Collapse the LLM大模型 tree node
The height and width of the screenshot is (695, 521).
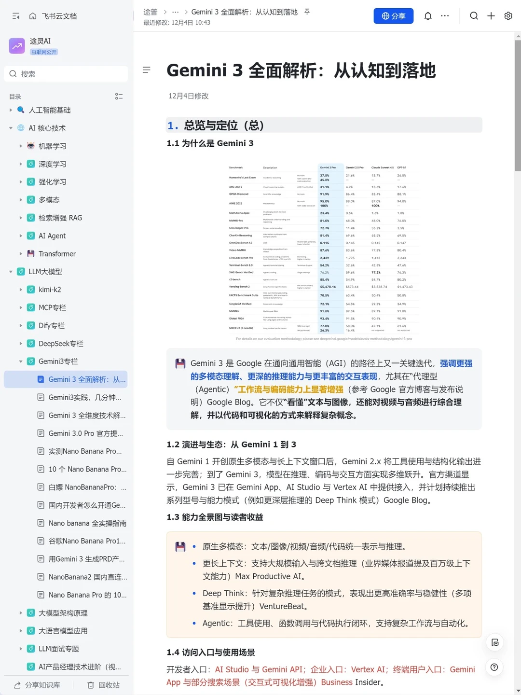tap(11, 272)
